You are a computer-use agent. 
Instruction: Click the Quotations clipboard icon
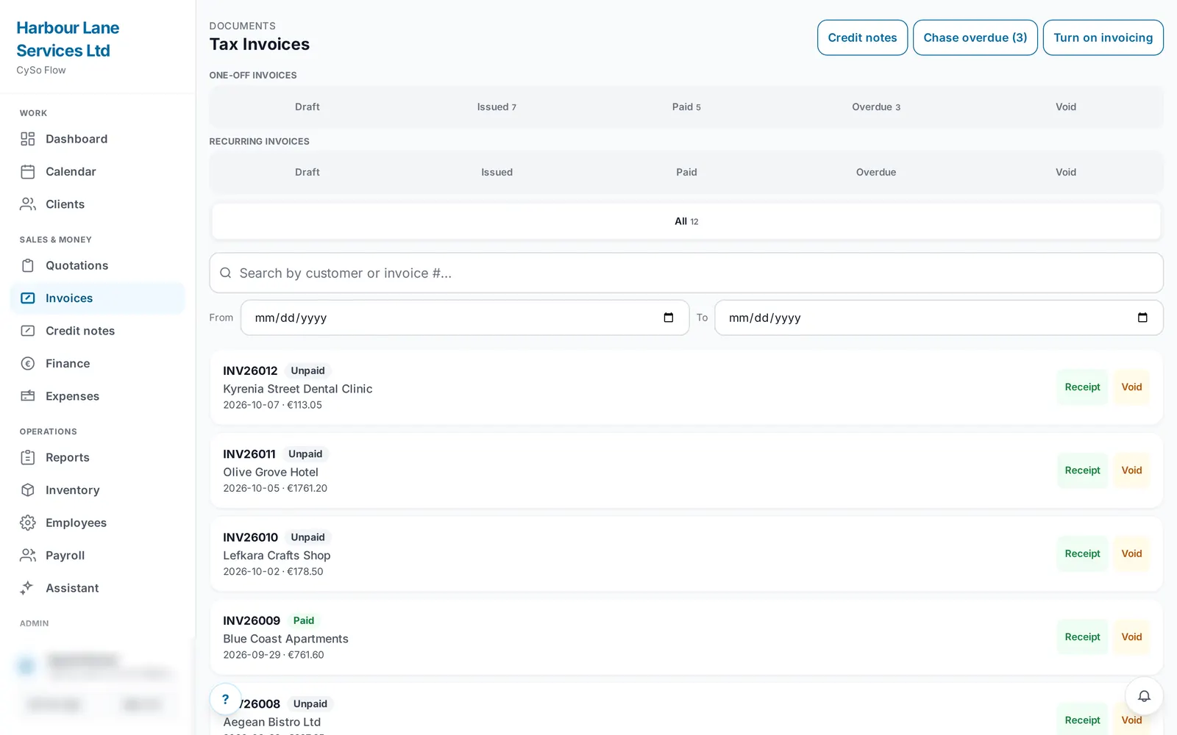(28, 265)
